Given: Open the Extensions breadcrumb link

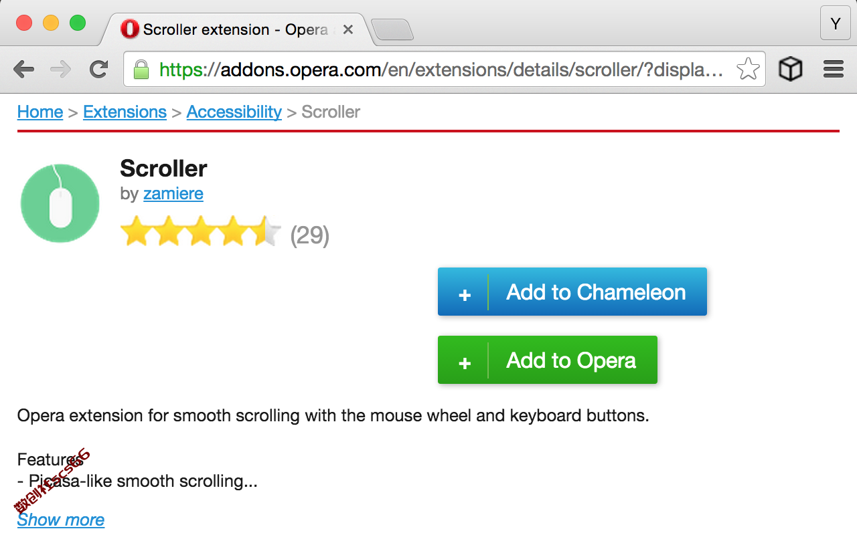Looking at the screenshot, I should click(125, 112).
